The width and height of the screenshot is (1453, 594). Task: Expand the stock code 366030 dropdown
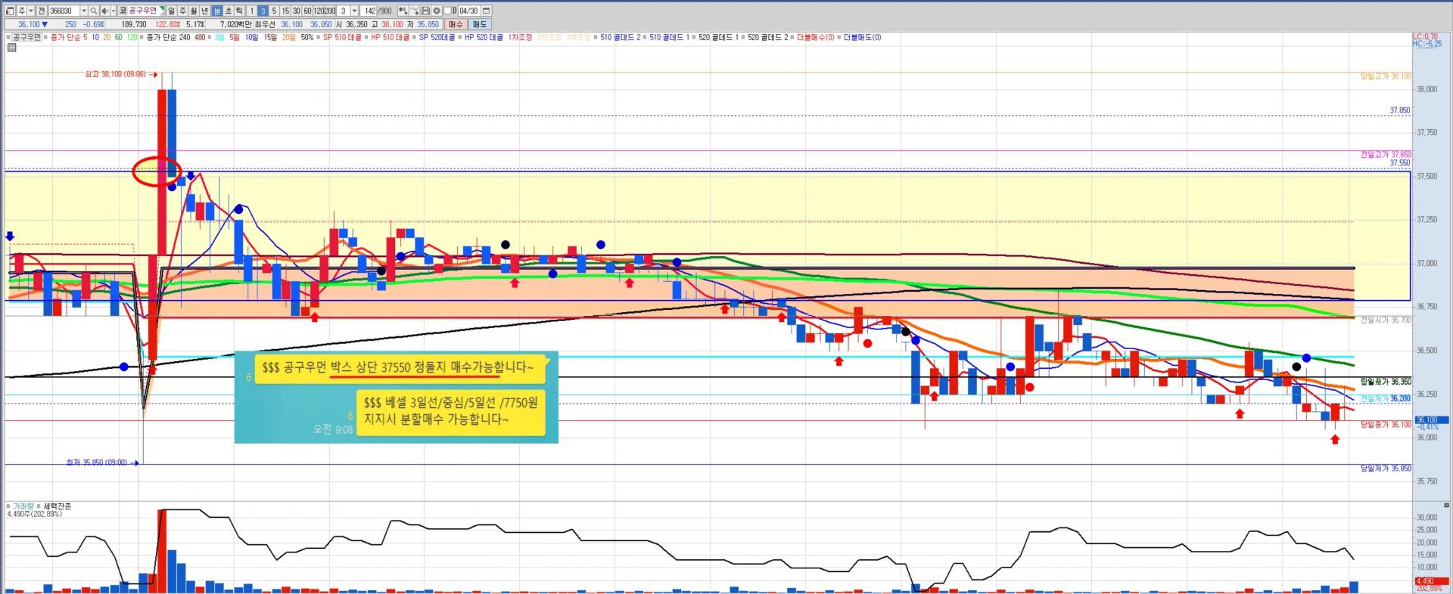(83, 11)
